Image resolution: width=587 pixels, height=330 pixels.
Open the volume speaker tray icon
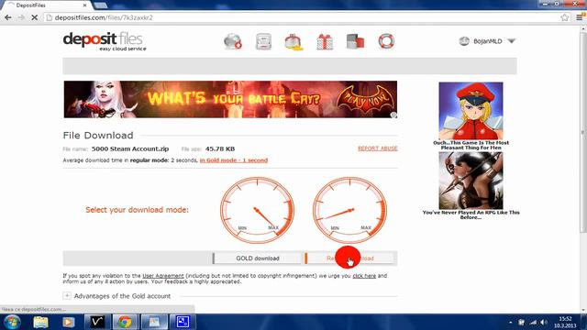coord(544,322)
